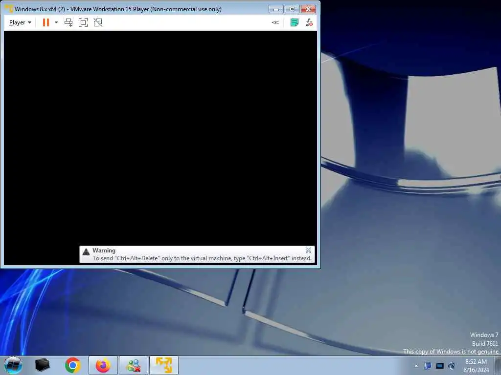Open the green message log note icon
The image size is (501, 375).
294,22
